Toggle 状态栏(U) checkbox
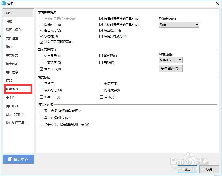Viewport: 222px width, 176px height. click(41, 36)
